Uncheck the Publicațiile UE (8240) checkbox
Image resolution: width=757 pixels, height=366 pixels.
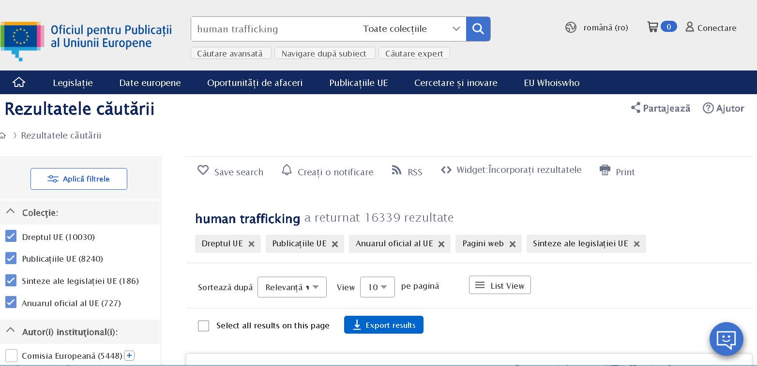click(11, 258)
